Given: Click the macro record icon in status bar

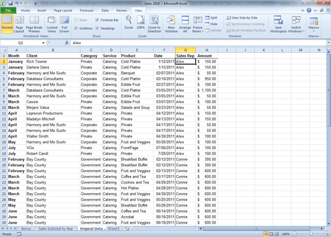Looking at the screenshot, I should tap(19, 234).
